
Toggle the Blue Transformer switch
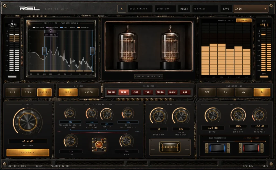218,148
